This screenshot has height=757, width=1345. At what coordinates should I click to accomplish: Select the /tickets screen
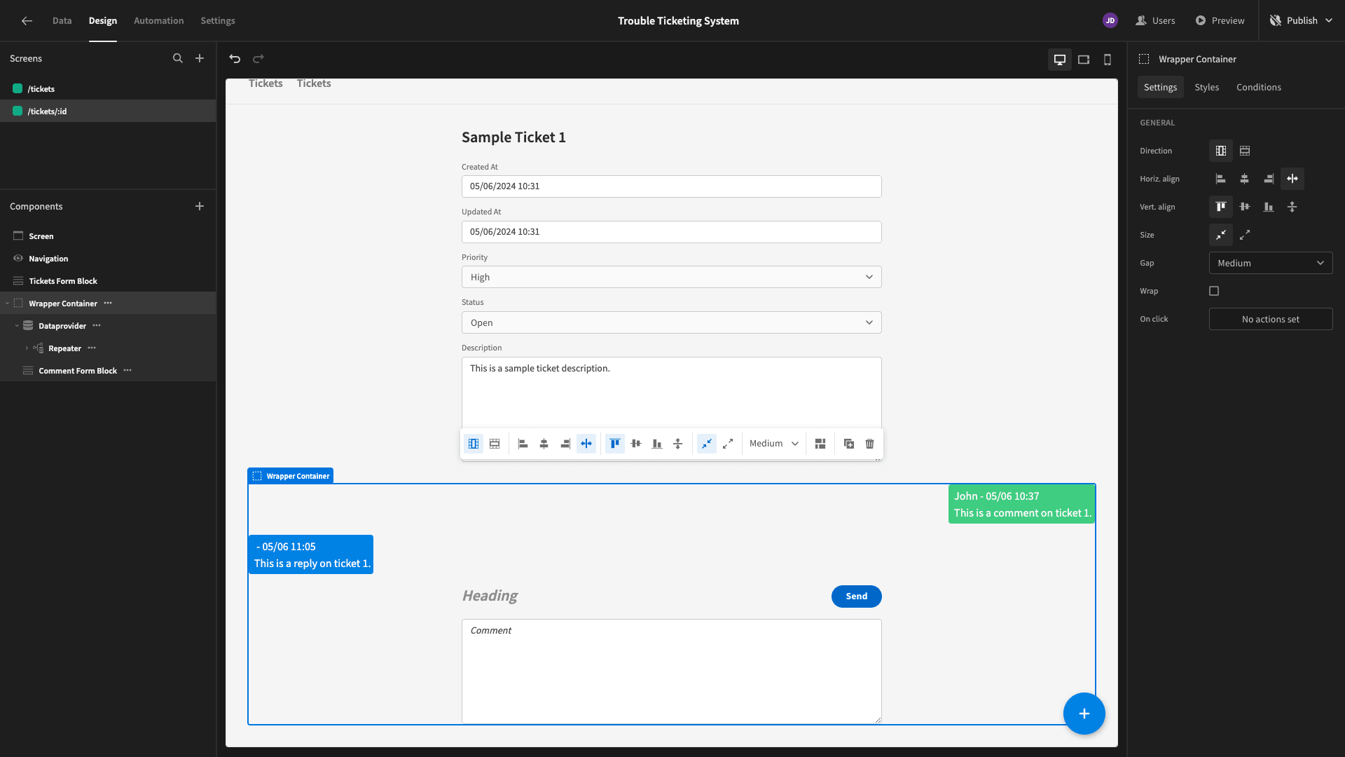click(108, 89)
